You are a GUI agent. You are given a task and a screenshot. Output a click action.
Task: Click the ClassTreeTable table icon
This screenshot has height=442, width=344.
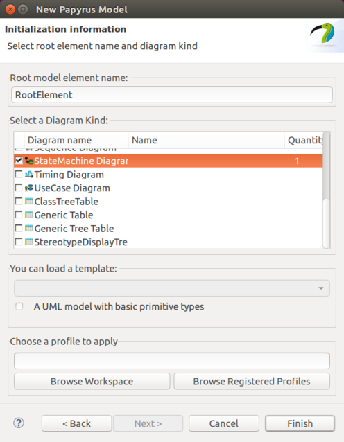pyautogui.click(x=29, y=202)
